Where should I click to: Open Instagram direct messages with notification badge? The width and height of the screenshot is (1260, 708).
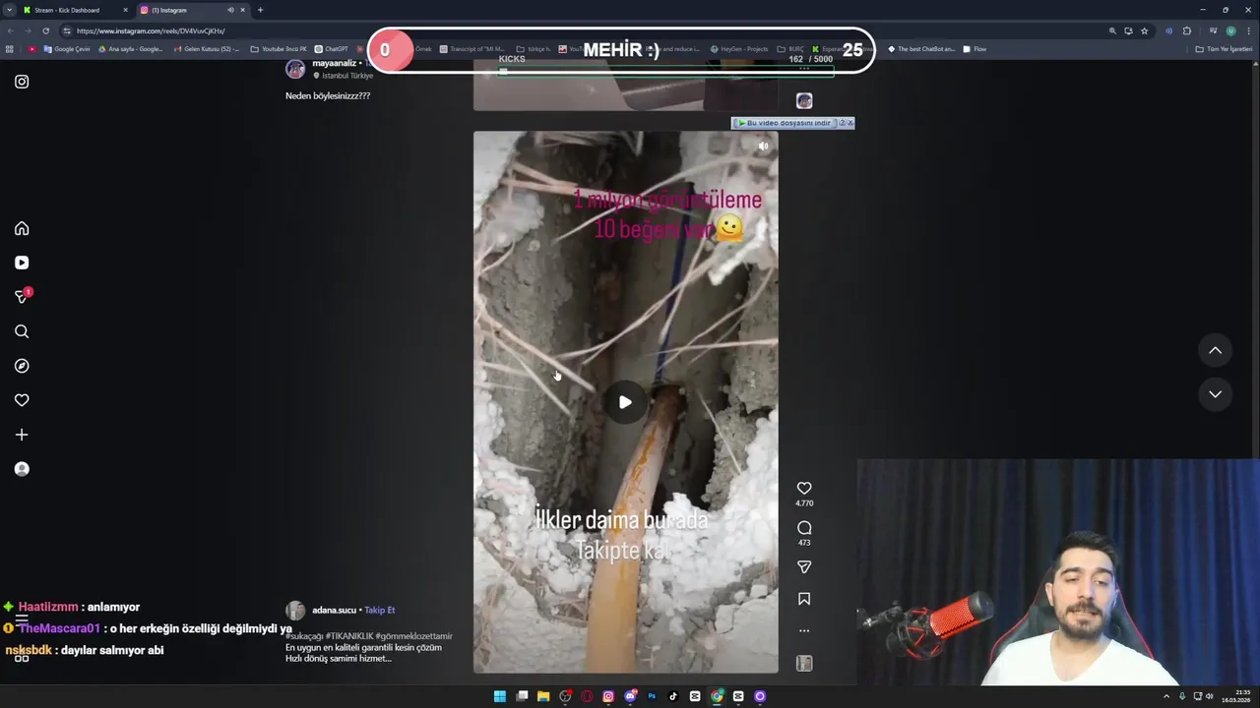22,296
